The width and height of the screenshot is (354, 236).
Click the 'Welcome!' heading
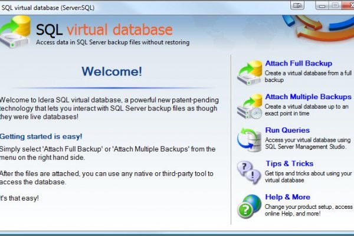pos(112,71)
